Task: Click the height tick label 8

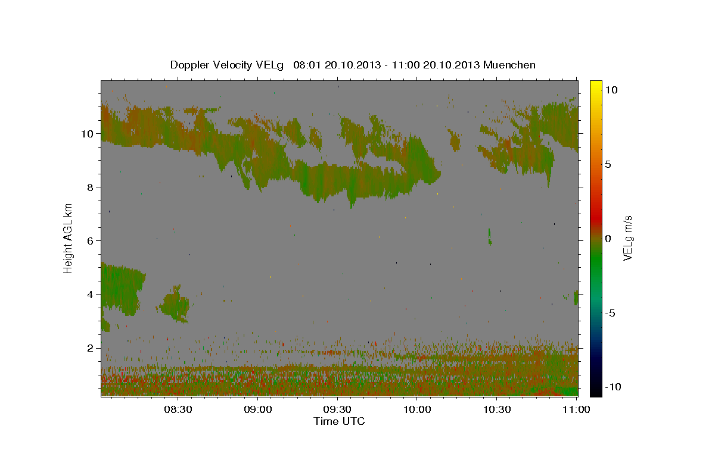Action: tap(91, 187)
